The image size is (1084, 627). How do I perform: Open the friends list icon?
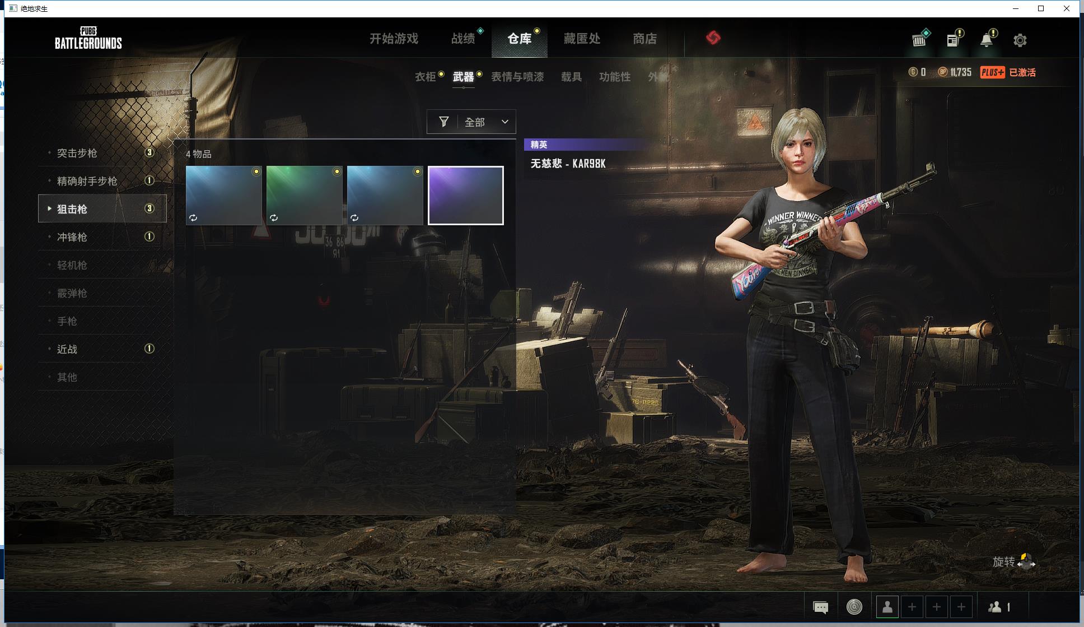click(995, 607)
